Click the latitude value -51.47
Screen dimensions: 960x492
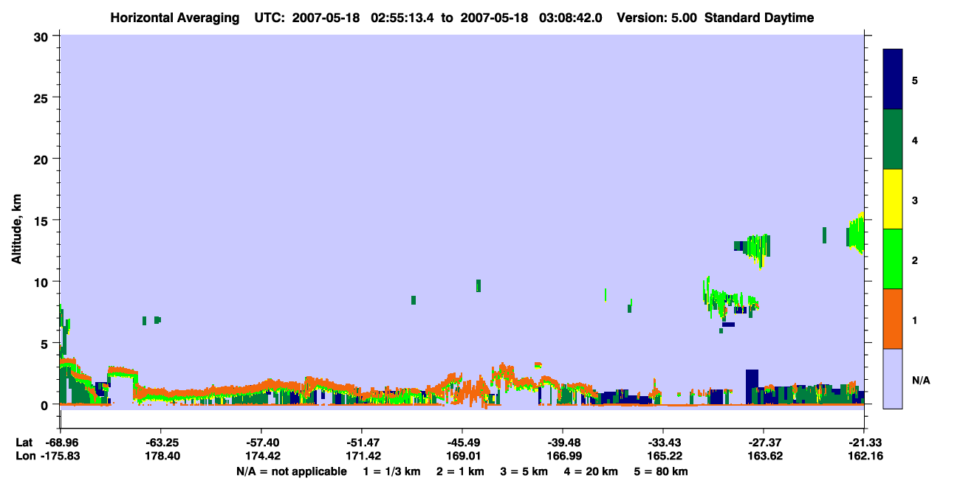(x=361, y=443)
